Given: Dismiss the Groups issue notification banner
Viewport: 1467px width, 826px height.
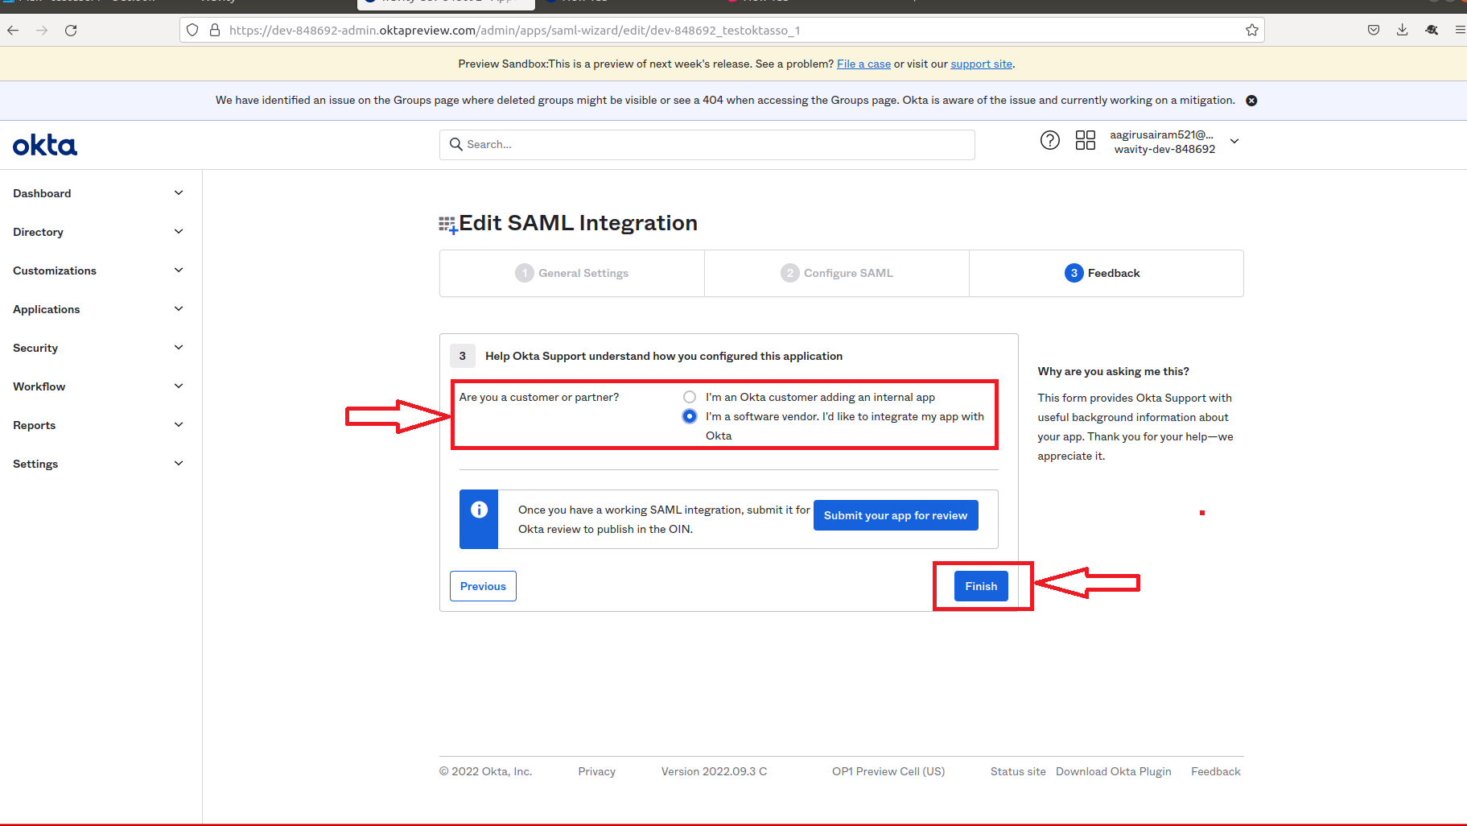Looking at the screenshot, I should 1251,101.
